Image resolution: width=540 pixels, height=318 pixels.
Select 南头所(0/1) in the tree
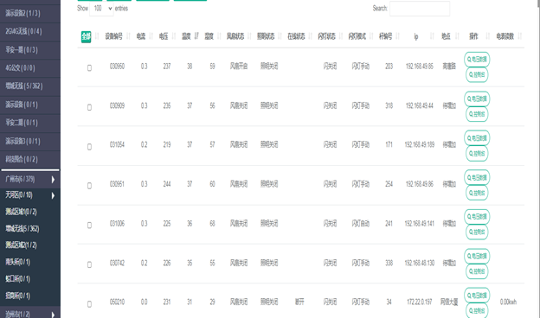pos(17,262)
